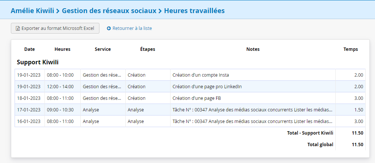
Task: Click the Étapes column header
Action: pyautogui.click(x=147, y=49)
